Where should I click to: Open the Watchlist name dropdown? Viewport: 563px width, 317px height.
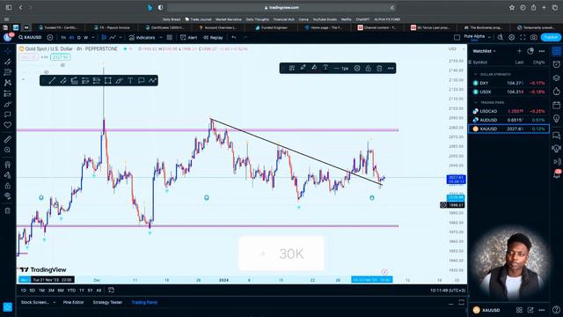(x=484, y=51)
